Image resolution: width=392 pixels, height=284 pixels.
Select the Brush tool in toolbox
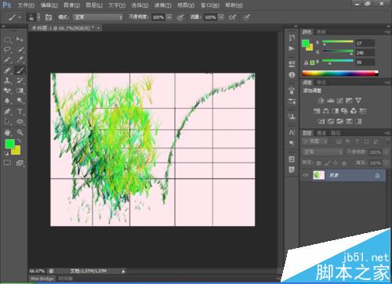point(20,70)
